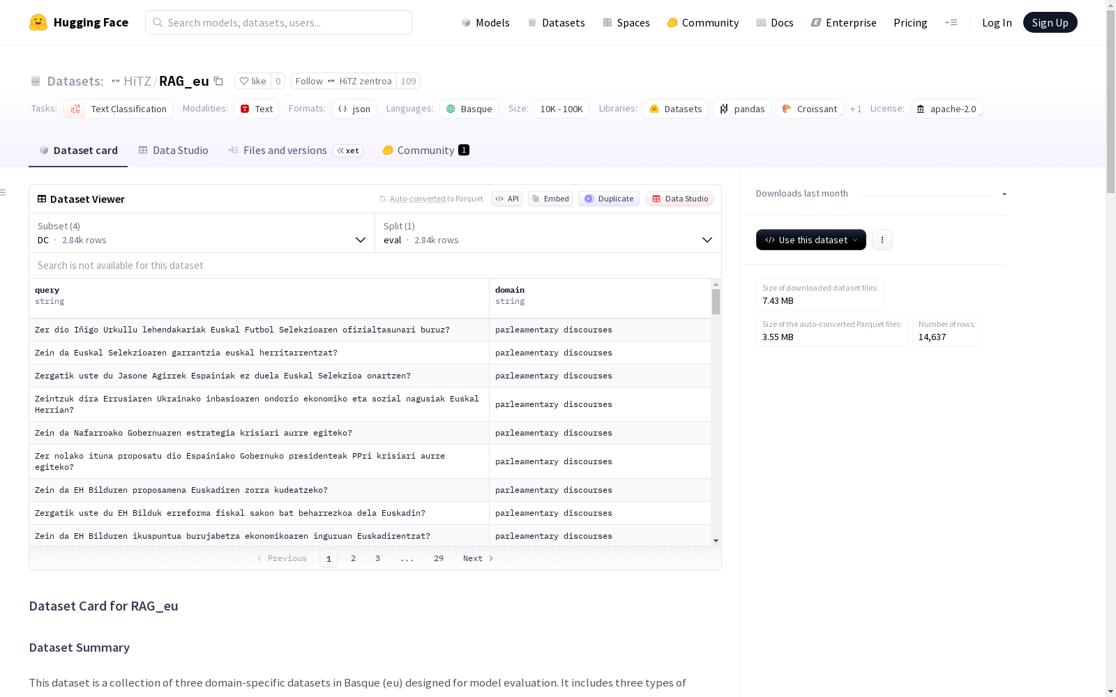Viewport: 1116px width, 697px height.
Task: Select the json format tag
Action: click(x=354, y=109)
